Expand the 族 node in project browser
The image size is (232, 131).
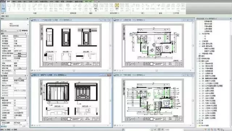198,121
